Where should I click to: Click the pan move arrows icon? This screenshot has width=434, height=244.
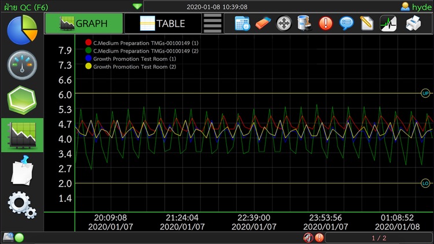pos(284,23)
